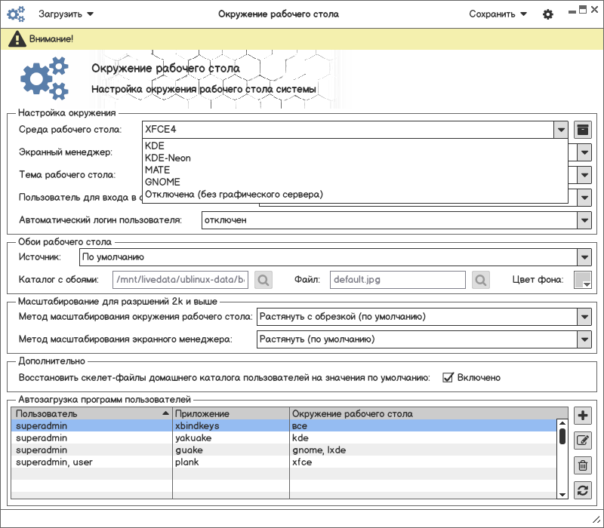Click the trash icon to delete entry
The width and height of the screenshot is (604, 528).
[x=582, y=465]
